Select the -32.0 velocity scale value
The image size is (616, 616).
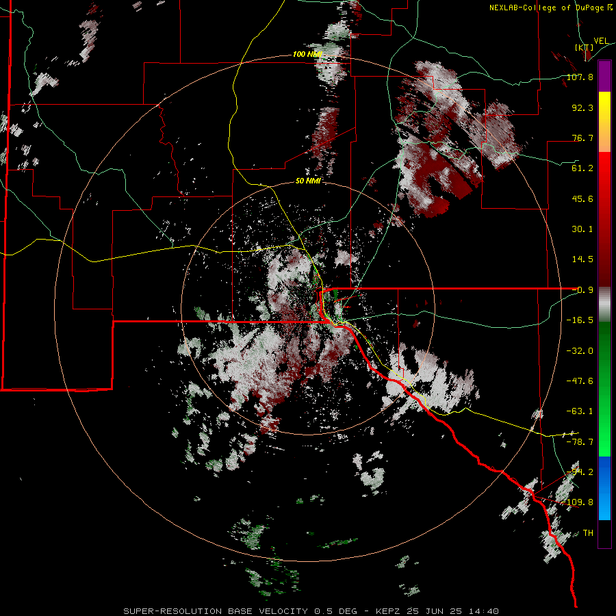point(580,351)
